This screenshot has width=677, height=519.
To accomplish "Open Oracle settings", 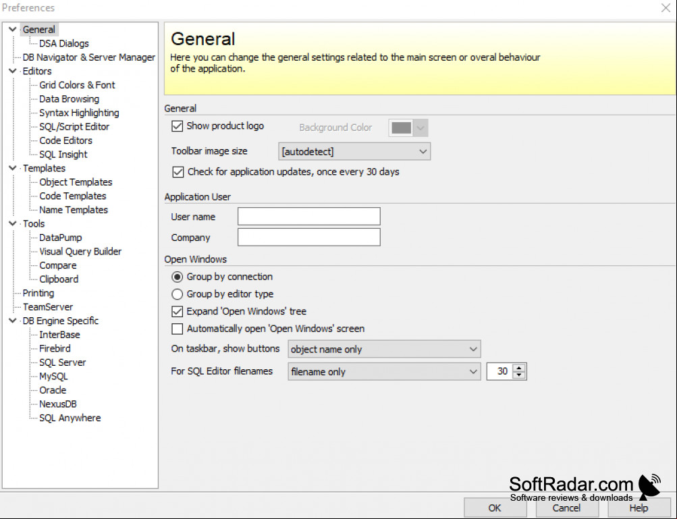I will 53,390.
